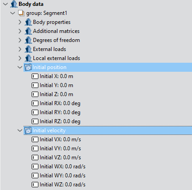Viewport: 192px width, 190px height.
Task: Expand the Body properties node
Action: 20,22
